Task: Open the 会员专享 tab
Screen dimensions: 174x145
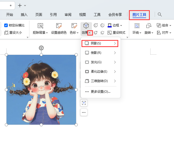Action: (115, 15)
